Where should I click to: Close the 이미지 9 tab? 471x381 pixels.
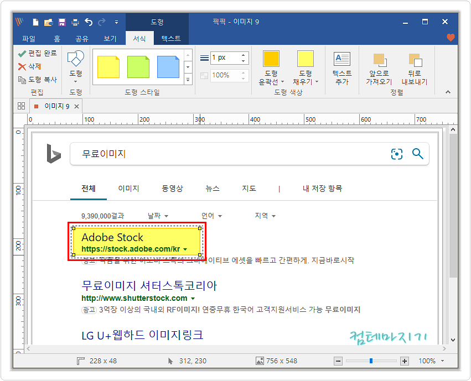76,107
